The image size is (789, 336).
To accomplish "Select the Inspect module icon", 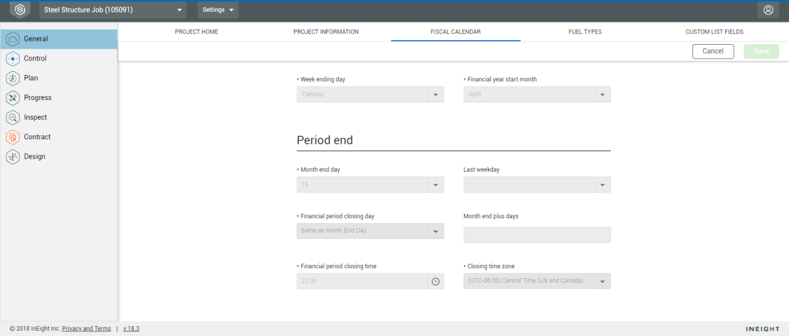I will 12,118.
